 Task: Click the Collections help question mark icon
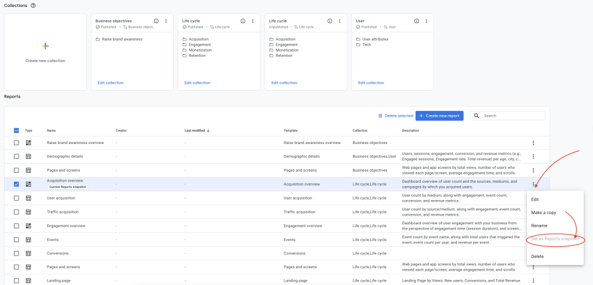[x=33, y=5]
